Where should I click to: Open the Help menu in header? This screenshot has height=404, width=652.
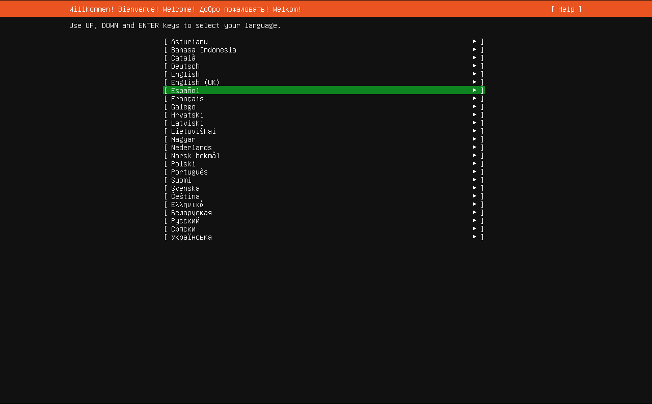(566, 9)
